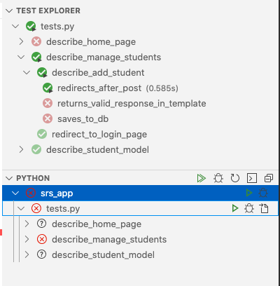Expand describe_student_model in the Python tree

coord(27,254)
